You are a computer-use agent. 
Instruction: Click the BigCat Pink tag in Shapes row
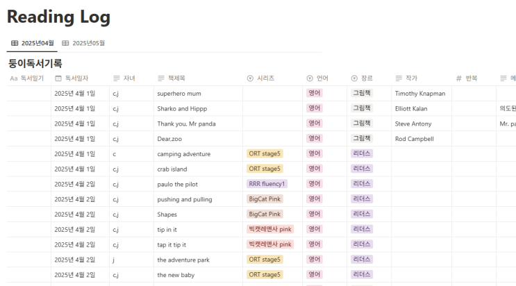pyautogui.click(x=265, y=214)
